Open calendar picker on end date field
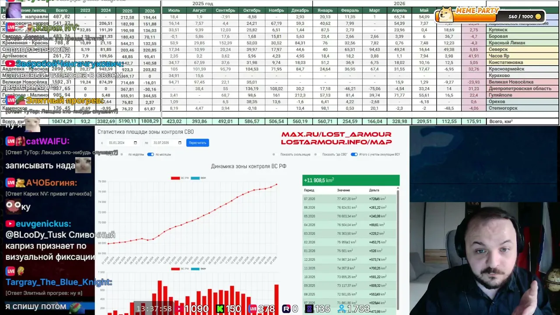The height and width of the screenshot is (315, 560). (179, 143)
